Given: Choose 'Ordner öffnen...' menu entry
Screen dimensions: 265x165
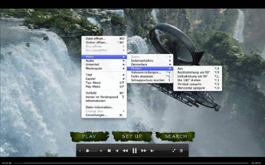Looking at the screenshot, I should 104,42.
